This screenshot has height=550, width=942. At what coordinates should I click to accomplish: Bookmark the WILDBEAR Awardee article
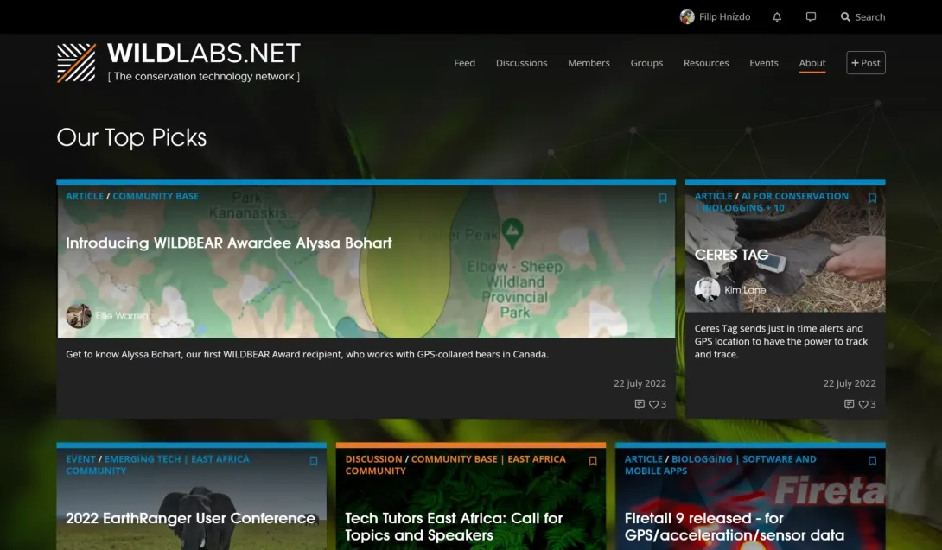[663, 198]
